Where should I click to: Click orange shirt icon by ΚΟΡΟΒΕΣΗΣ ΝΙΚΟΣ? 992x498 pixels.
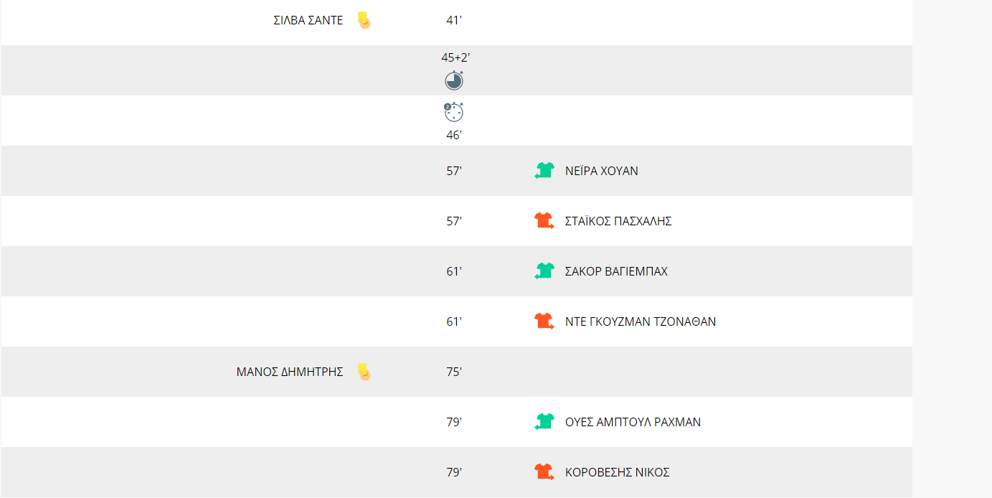pyautogui.click(x=544, y=472)
